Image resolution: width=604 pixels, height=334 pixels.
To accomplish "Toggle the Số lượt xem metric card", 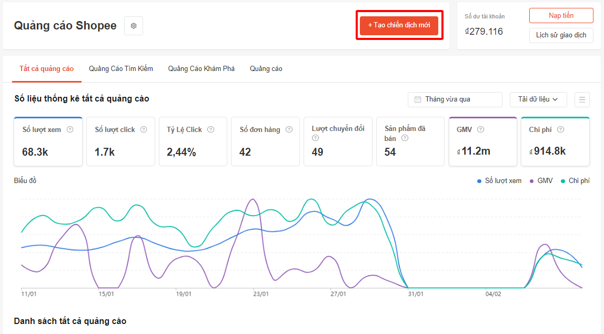I will tap(48, 142).
